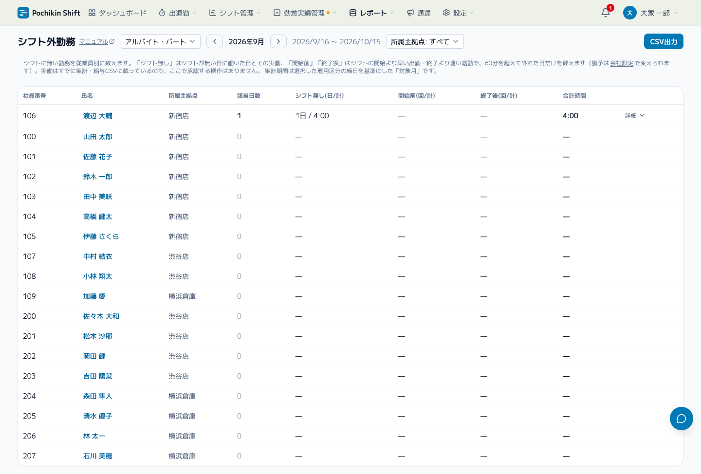Open the notification bell
This screenshot has width=701, height=474.
click(606, 13)
